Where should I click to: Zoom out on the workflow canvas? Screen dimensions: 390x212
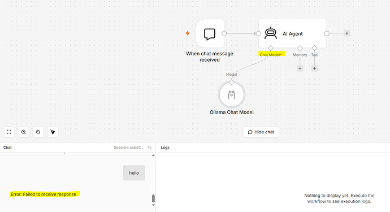coord(38,132)
